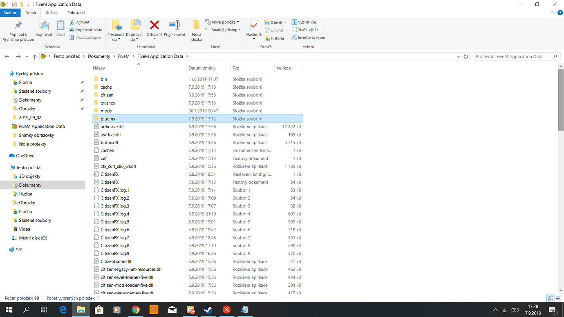Select OneDrive in navigation pane

click(x=25, y=156)
